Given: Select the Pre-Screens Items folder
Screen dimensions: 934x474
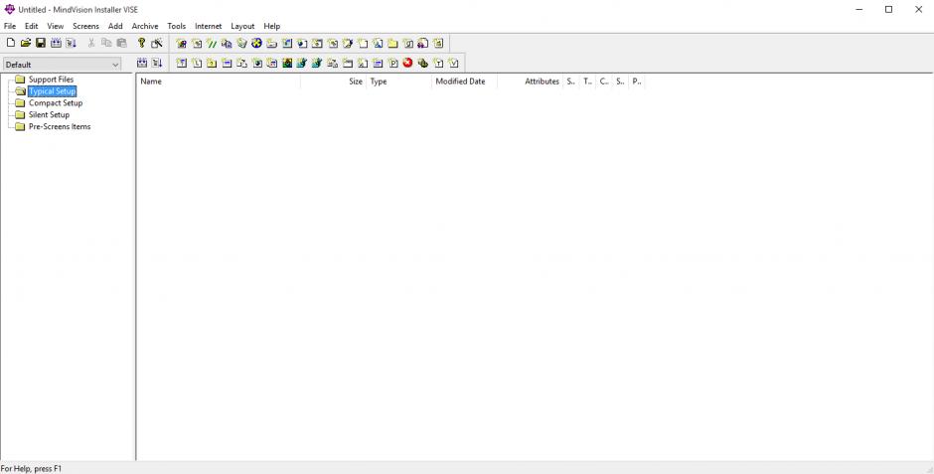Looking at the screenshot, I should pyautogui.click(x=60, y=127).
